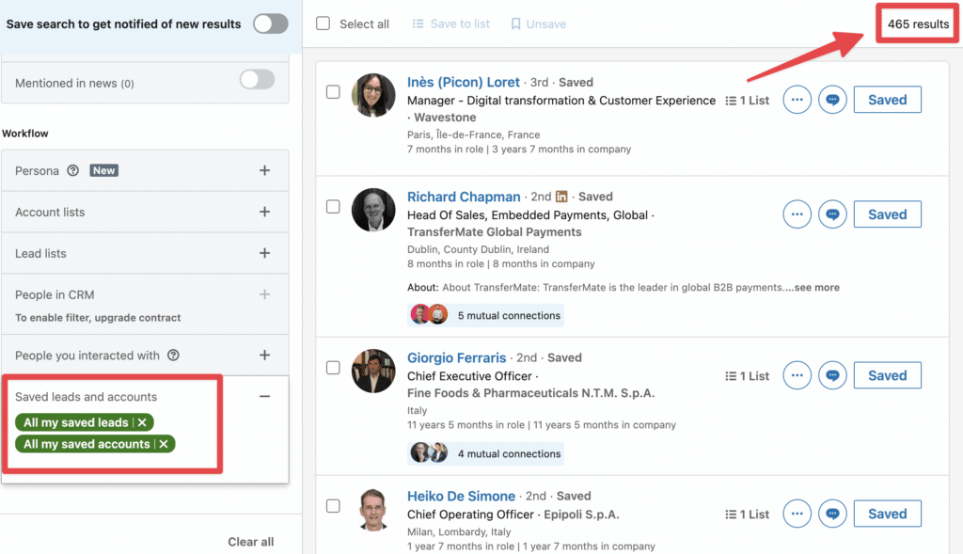Viewport: 963px width, 554px height.
Task: Click Saved button for Heiko De Simone
Action: (888, 514)
